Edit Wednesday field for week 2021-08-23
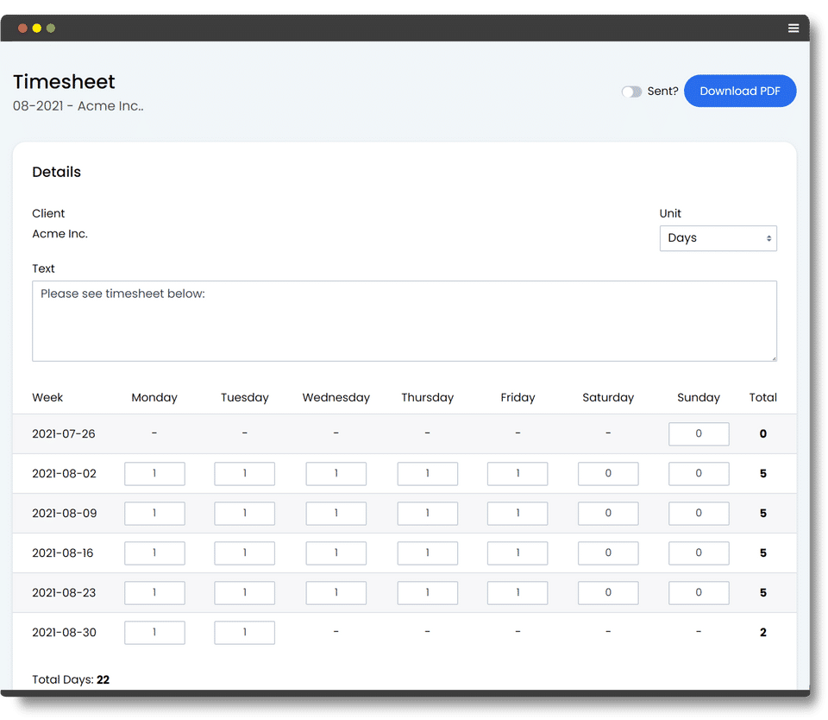Screen dimensions: 828x720 [336, 593]
